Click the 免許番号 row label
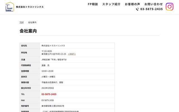 (25, 106)
